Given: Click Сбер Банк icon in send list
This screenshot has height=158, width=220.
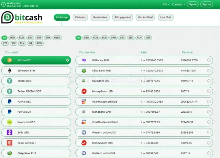Looking at the screenshot, I should (x=10, y=153).
